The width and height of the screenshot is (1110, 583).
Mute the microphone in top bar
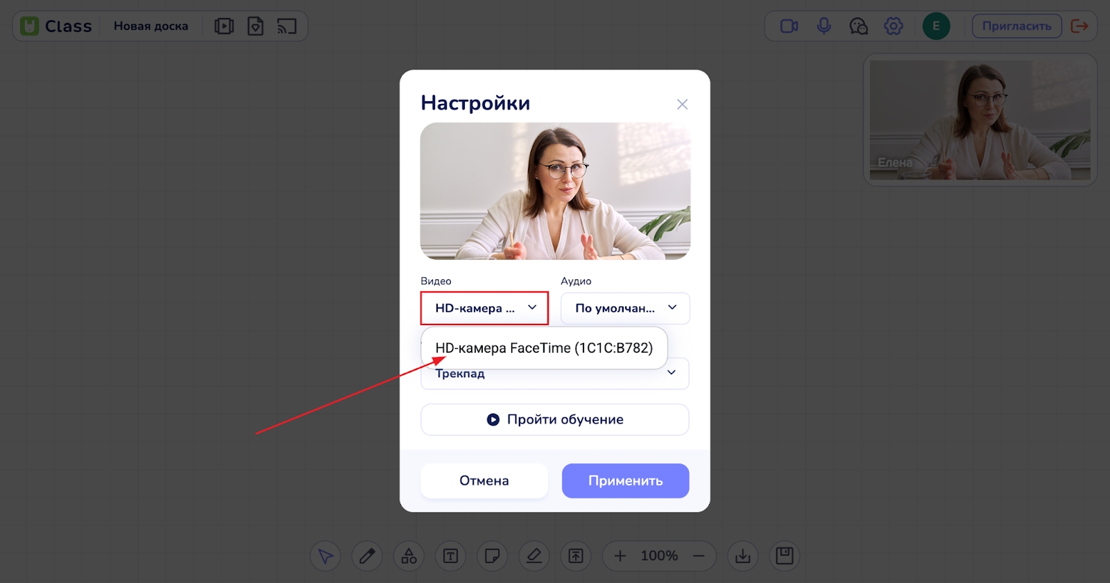coord(823,26)
